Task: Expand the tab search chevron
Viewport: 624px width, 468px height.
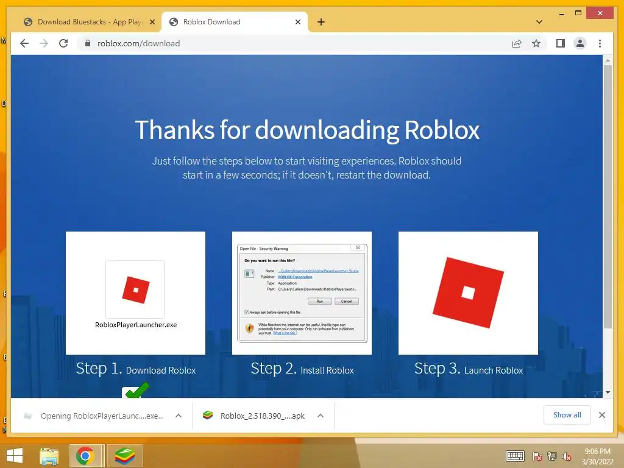Action: 539,23
